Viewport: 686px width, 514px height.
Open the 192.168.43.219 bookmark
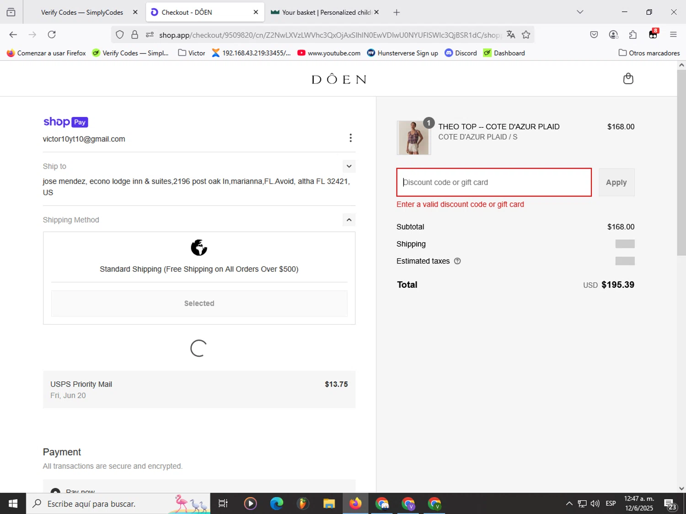[251, 53]
